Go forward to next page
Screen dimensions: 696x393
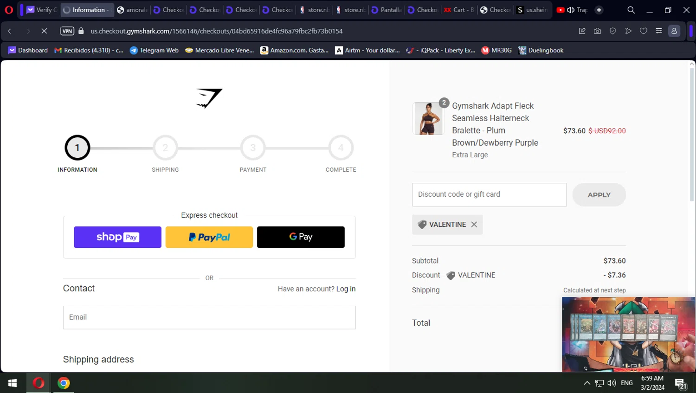point(28,31)
